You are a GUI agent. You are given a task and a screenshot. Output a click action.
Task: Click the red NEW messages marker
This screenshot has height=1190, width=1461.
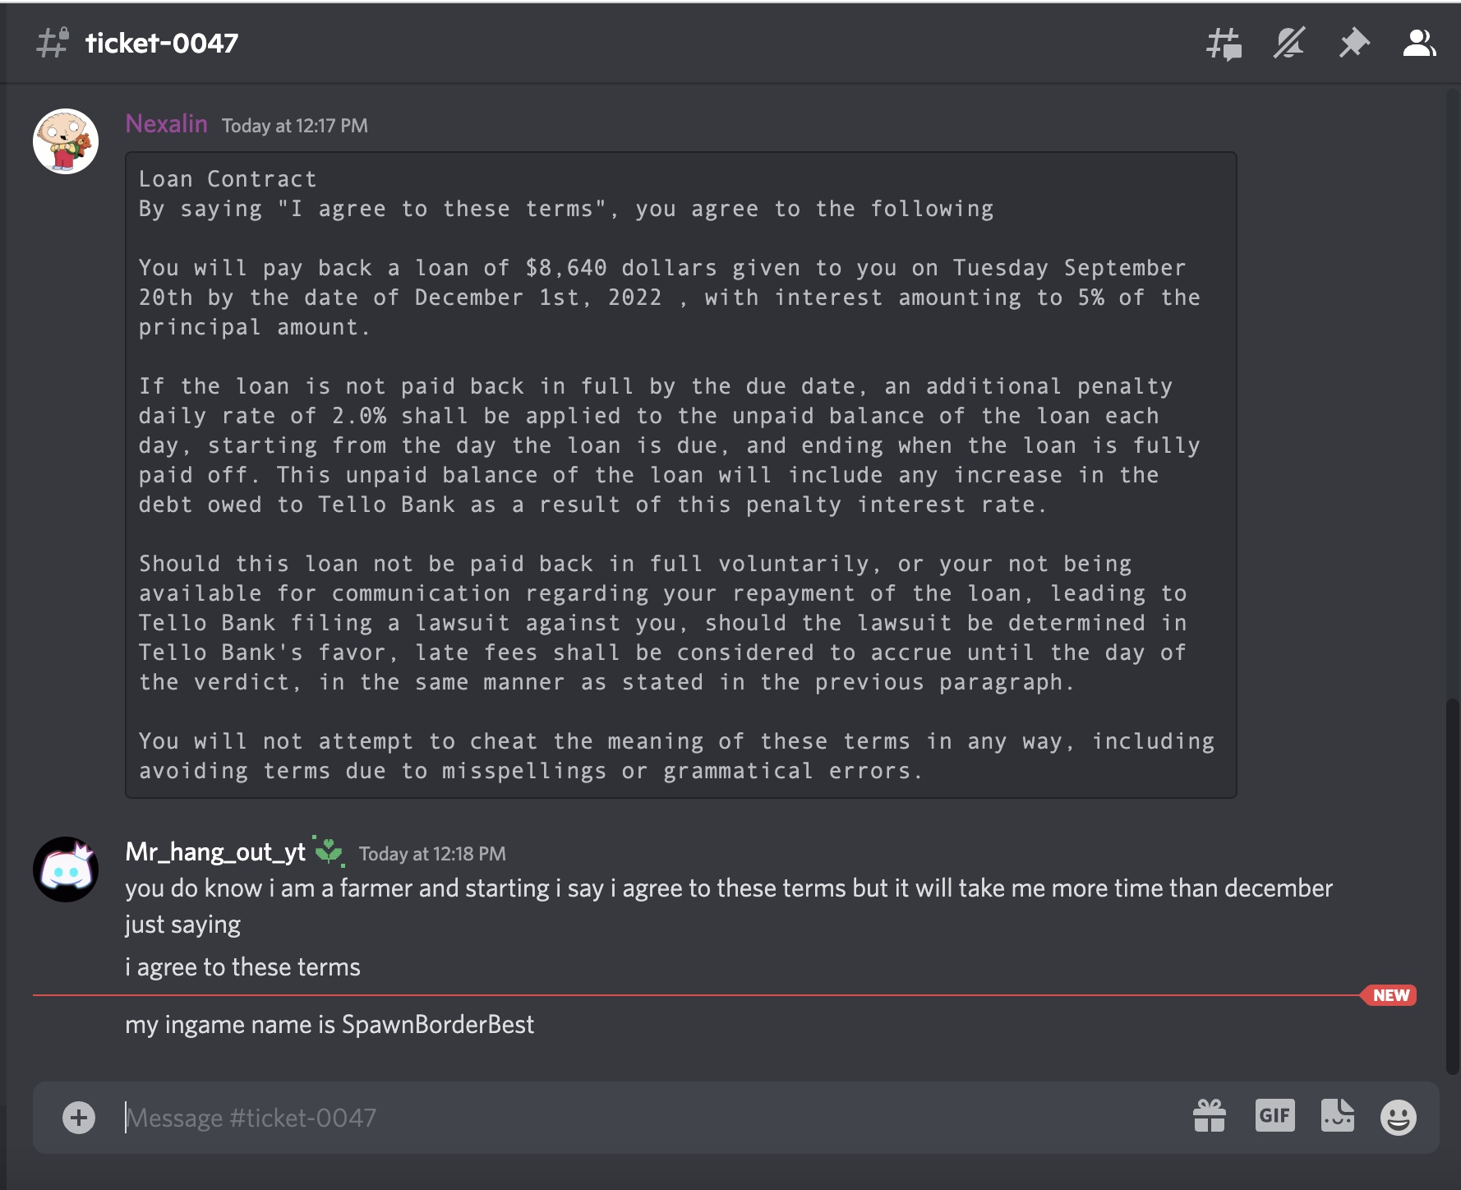1390,995
